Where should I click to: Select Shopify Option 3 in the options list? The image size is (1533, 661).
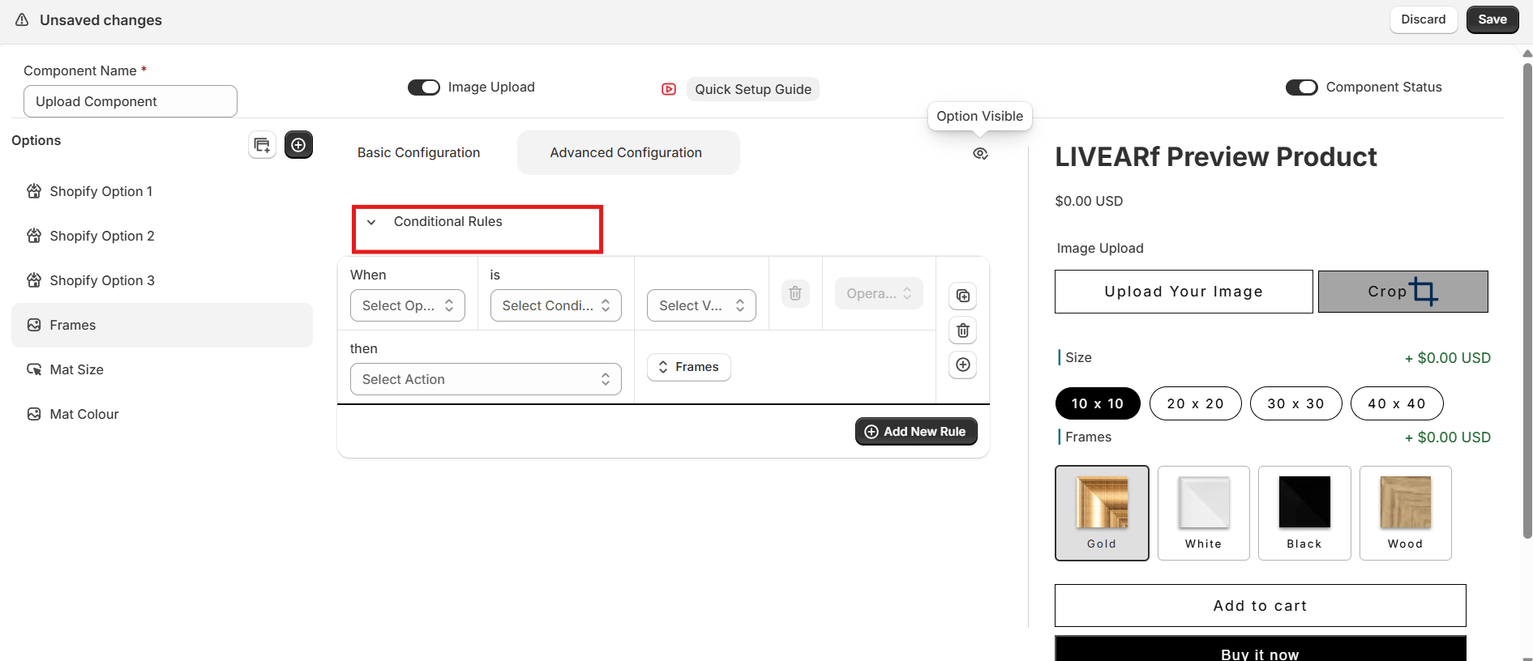[162, 280]
